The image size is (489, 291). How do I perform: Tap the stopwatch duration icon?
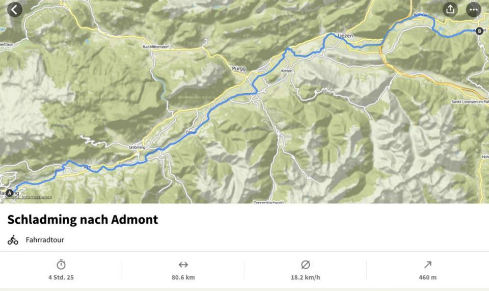pos(61,264)
